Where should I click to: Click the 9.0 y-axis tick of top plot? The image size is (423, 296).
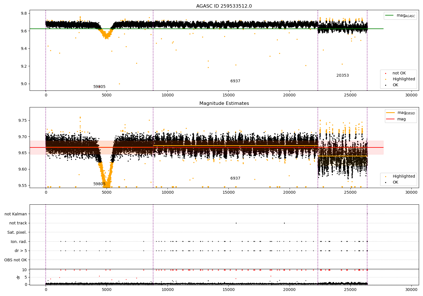click(x=24, y=84)
